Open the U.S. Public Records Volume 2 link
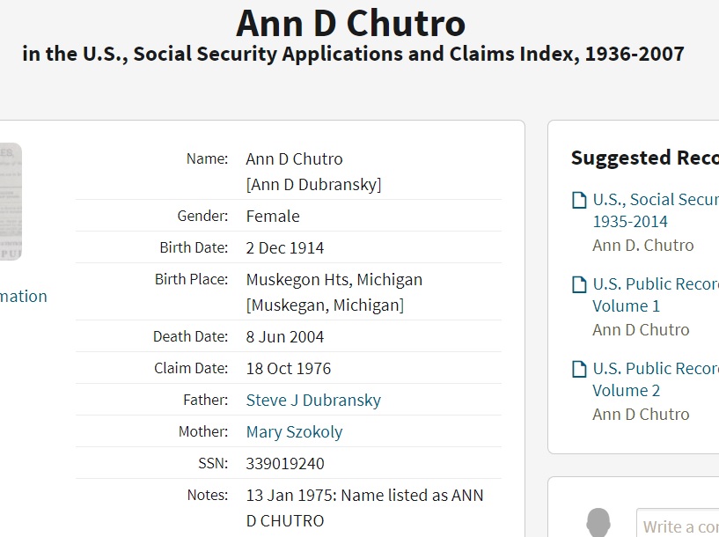719x537 pixels. pyautogui.click(x=655, y=379)
